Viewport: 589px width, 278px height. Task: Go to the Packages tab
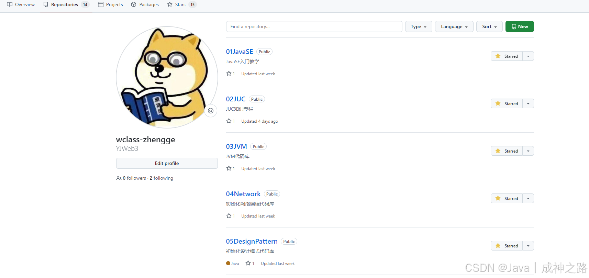(145, 5)
